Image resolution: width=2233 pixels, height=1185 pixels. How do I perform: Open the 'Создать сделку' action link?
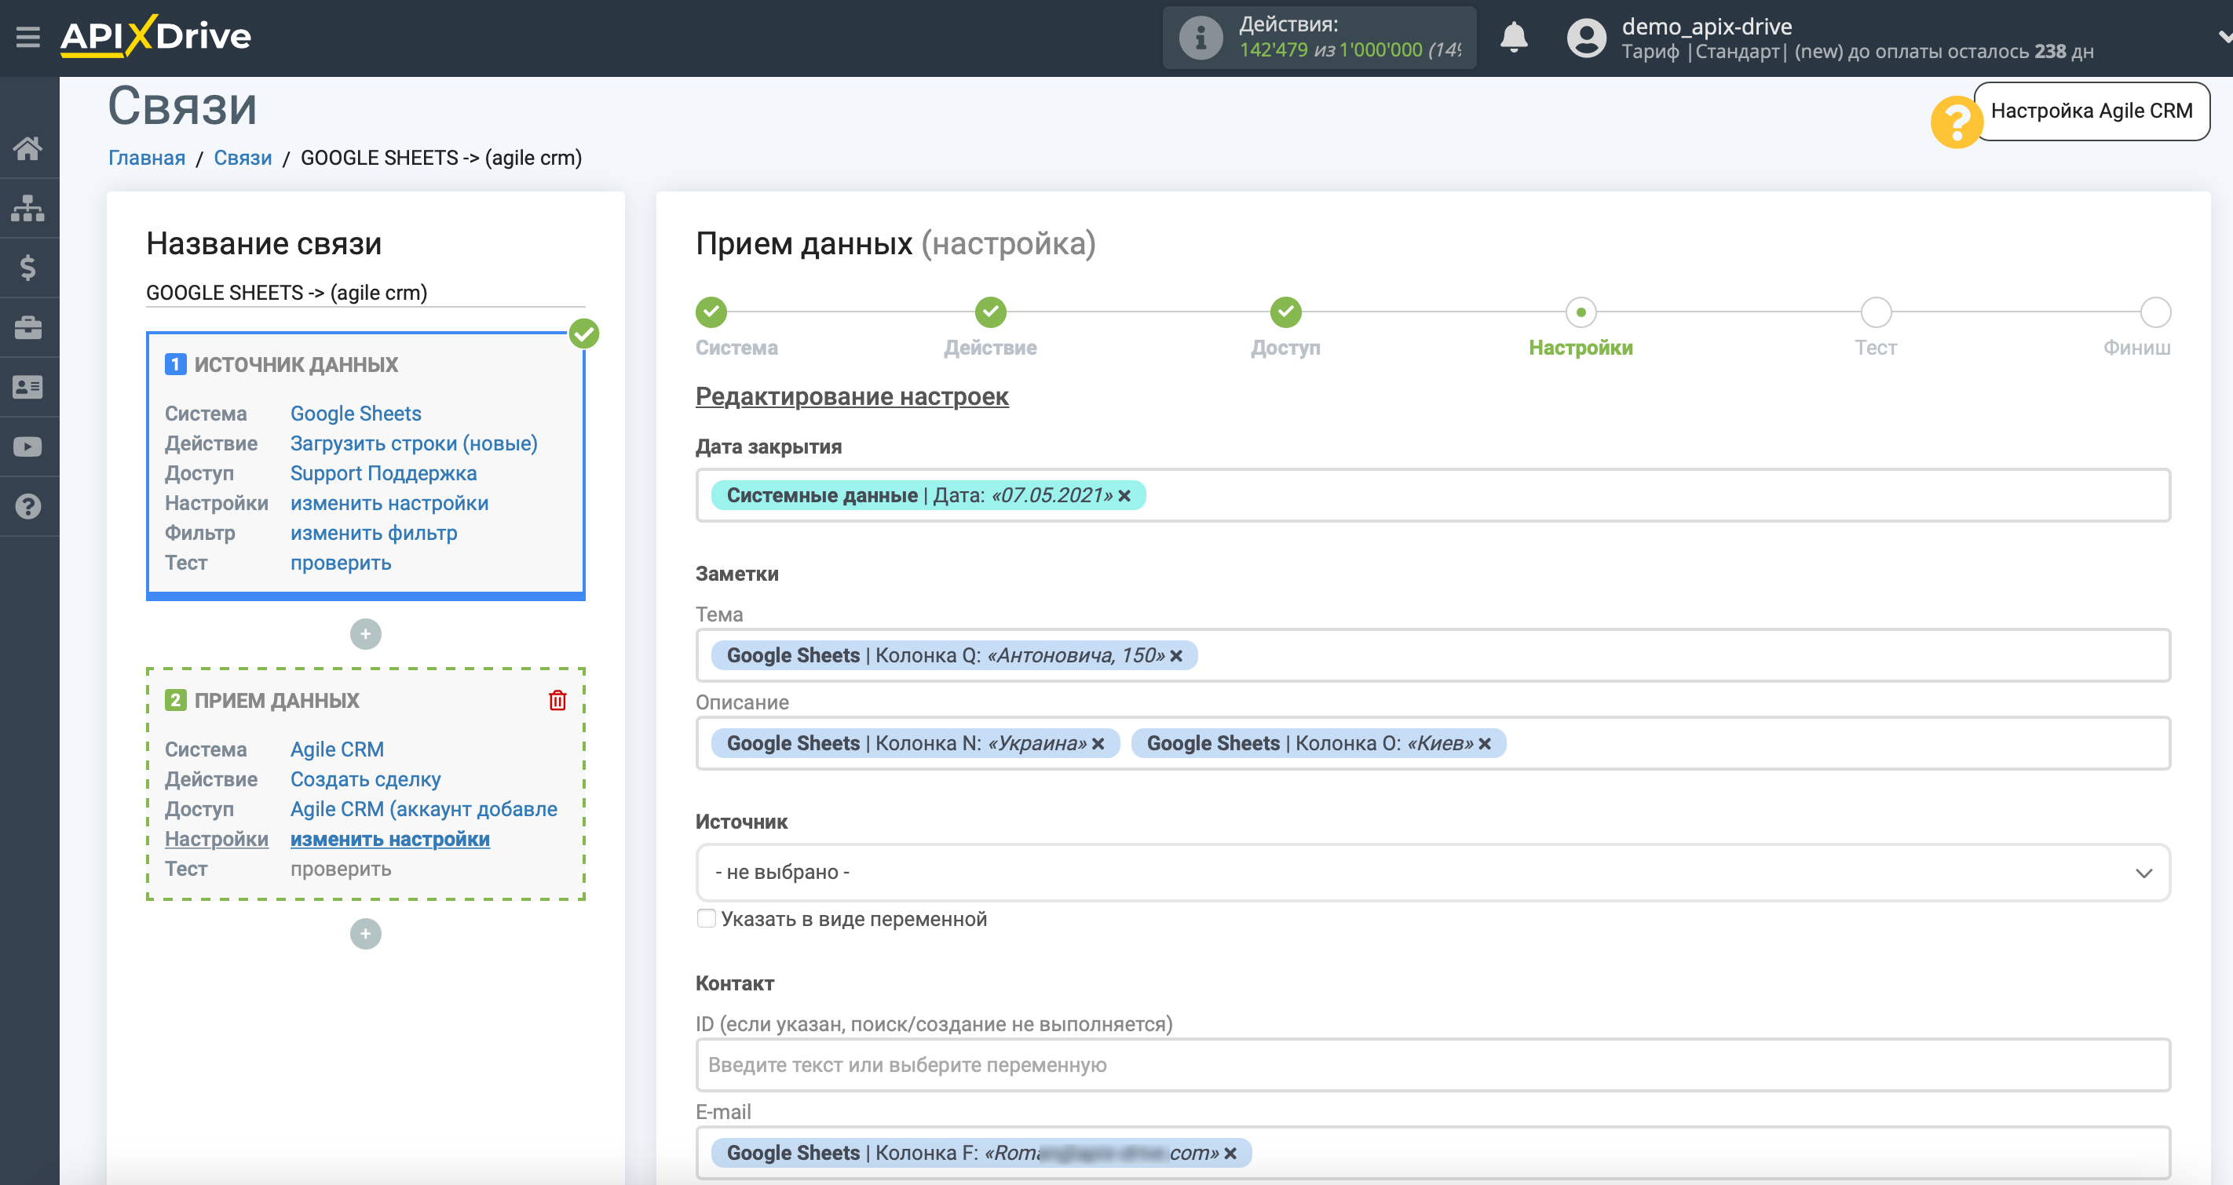[365, 779]
